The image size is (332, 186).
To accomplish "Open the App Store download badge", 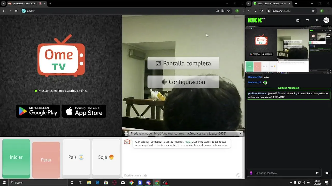I will pyautogui.click(x=84, y=111).
